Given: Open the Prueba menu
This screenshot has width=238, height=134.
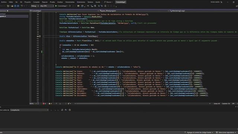Looking at the screenshot, I should point(52,2).
